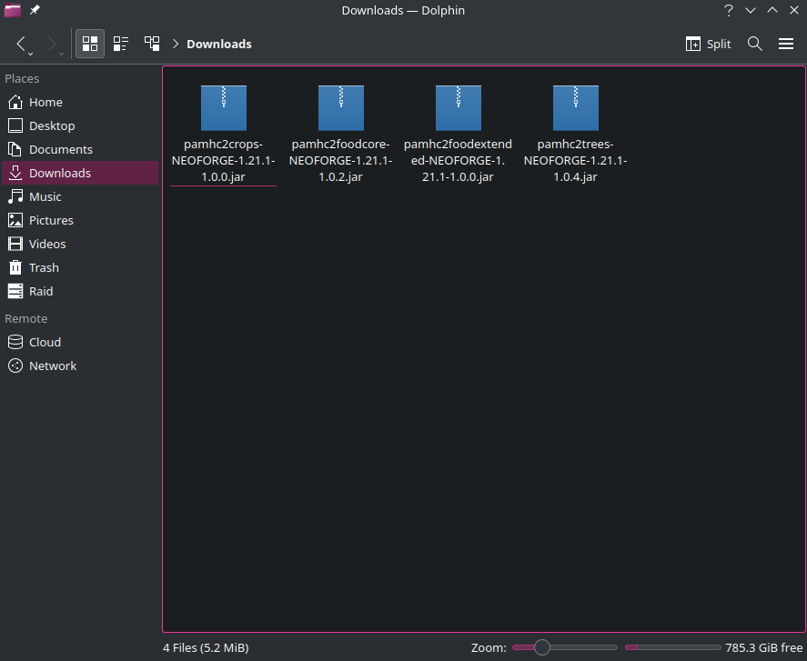Open Cloud remote location
The height and width of the screenshot is (661, 807).
[45, 342]
